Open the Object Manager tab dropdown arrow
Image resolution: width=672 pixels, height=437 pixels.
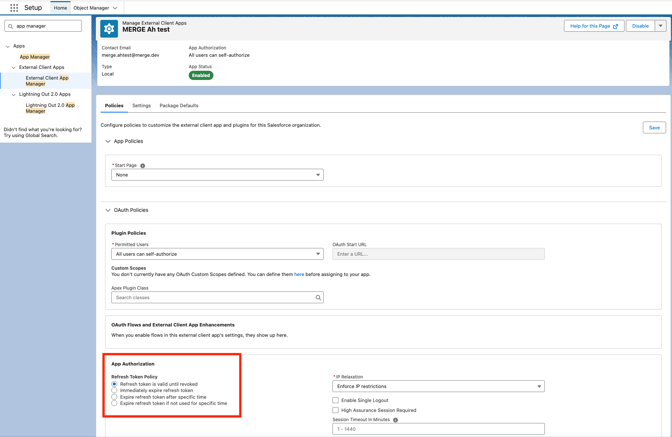pyautogui.click(x=115, y=8)
